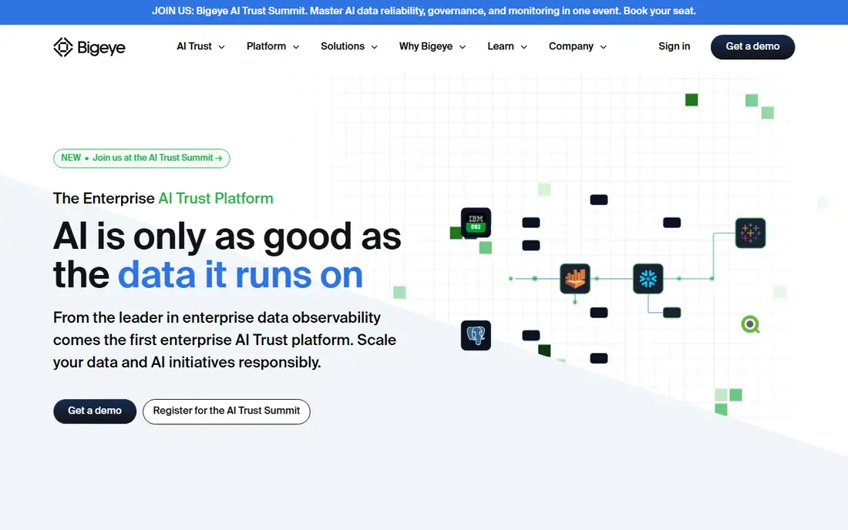The width and height of the screenshot is (848, 530).
Task: Click the Snowflake icon in the diagram
Action: [648, 279]
